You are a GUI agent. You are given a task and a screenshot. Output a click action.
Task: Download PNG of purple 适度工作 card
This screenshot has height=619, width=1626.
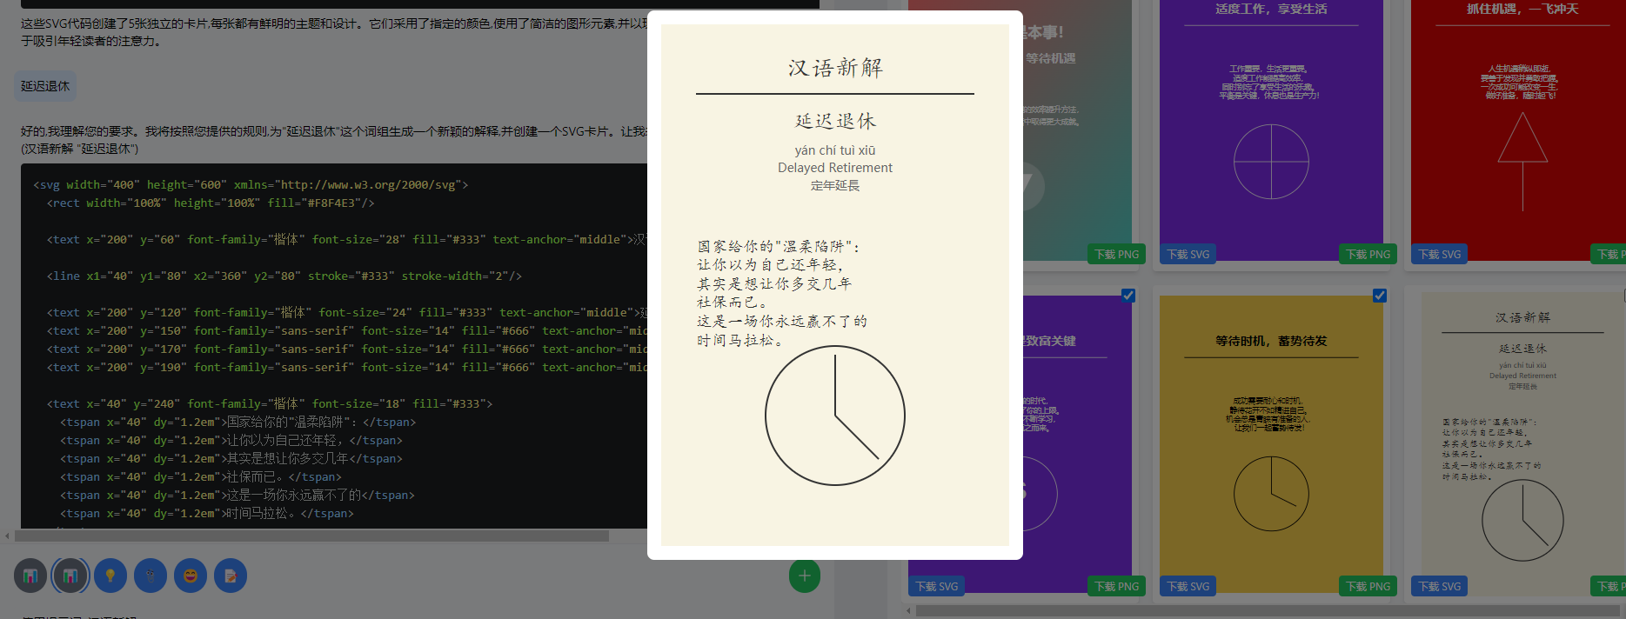1368,255
